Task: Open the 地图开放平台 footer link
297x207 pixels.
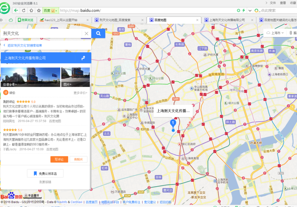Action: coord(110,202)
